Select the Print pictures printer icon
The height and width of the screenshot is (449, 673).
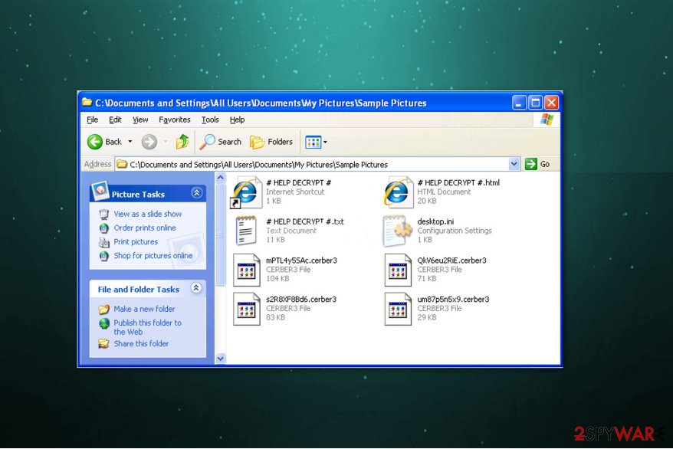click(x=104, y=242)
